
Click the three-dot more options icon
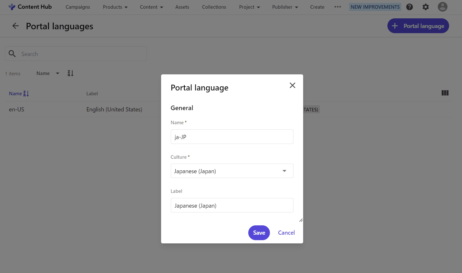tap(338, 7)
